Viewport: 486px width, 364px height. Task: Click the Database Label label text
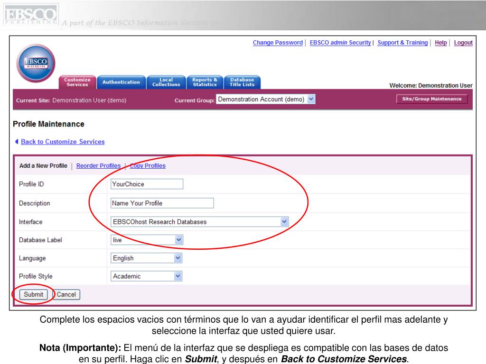pos(40,240)
